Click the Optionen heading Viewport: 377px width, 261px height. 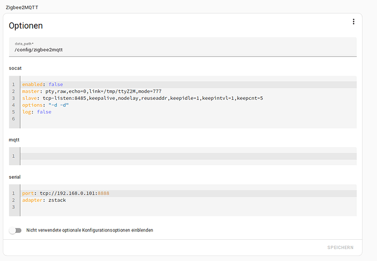[x=26, y=26]
